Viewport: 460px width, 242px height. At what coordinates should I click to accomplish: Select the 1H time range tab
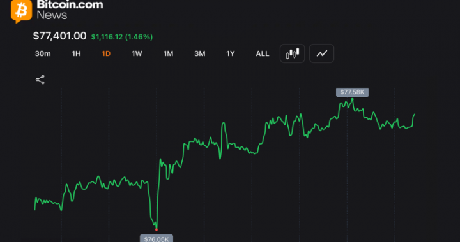[x=76, y=53]
